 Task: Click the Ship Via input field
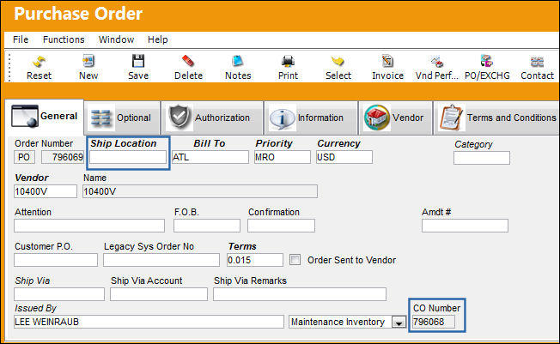pos(59,294)
